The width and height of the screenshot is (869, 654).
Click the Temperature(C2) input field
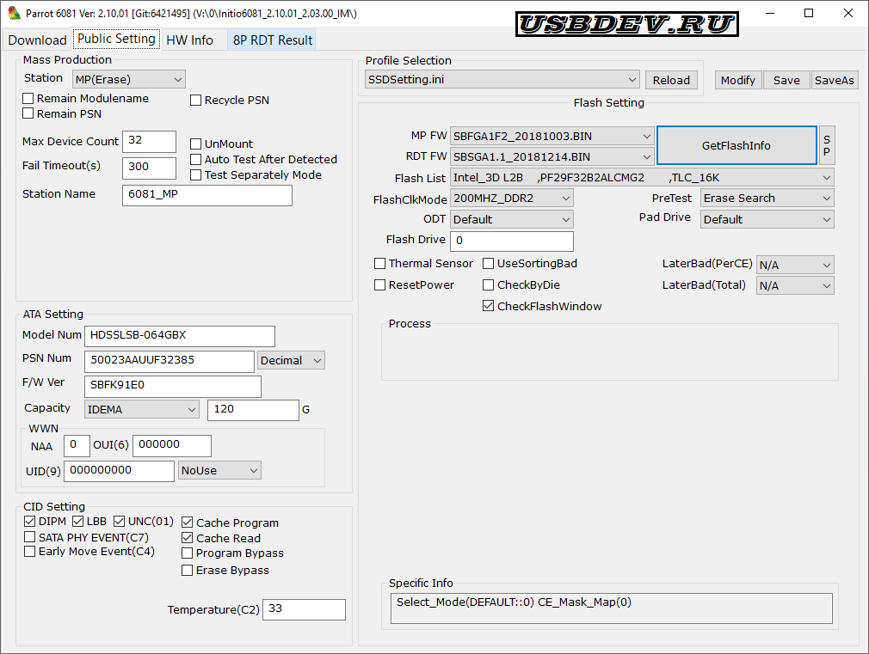point(304,609)
